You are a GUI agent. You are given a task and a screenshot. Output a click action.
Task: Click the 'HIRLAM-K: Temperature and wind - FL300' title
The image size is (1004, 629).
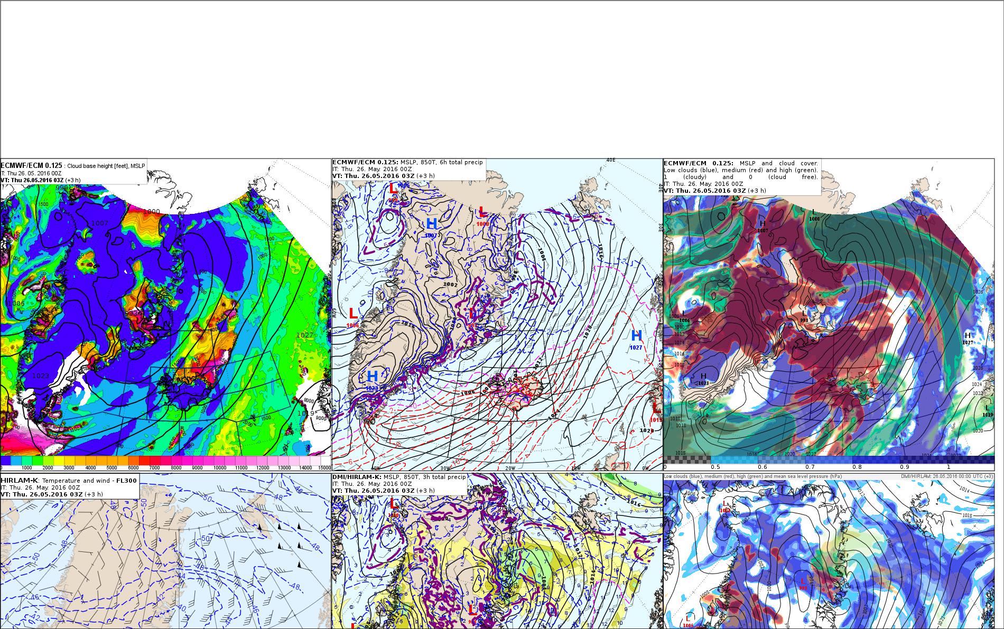click(68, 480)
